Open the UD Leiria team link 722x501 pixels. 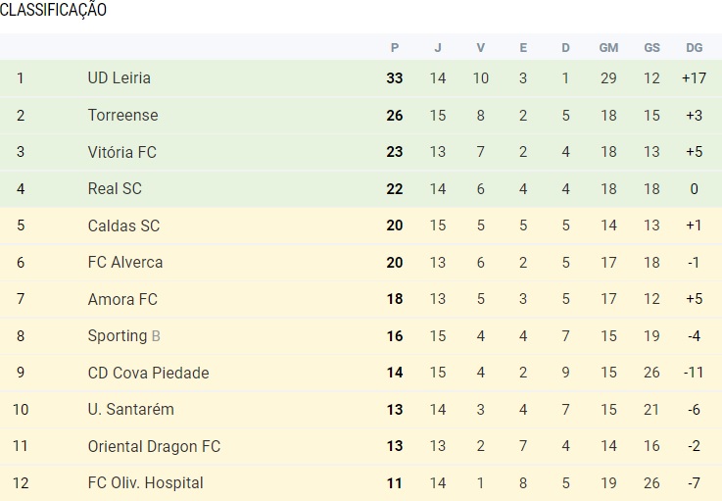(x=119, y=78)
